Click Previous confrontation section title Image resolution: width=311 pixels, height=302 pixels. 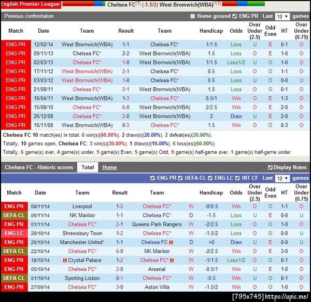[x=29, y=16]
